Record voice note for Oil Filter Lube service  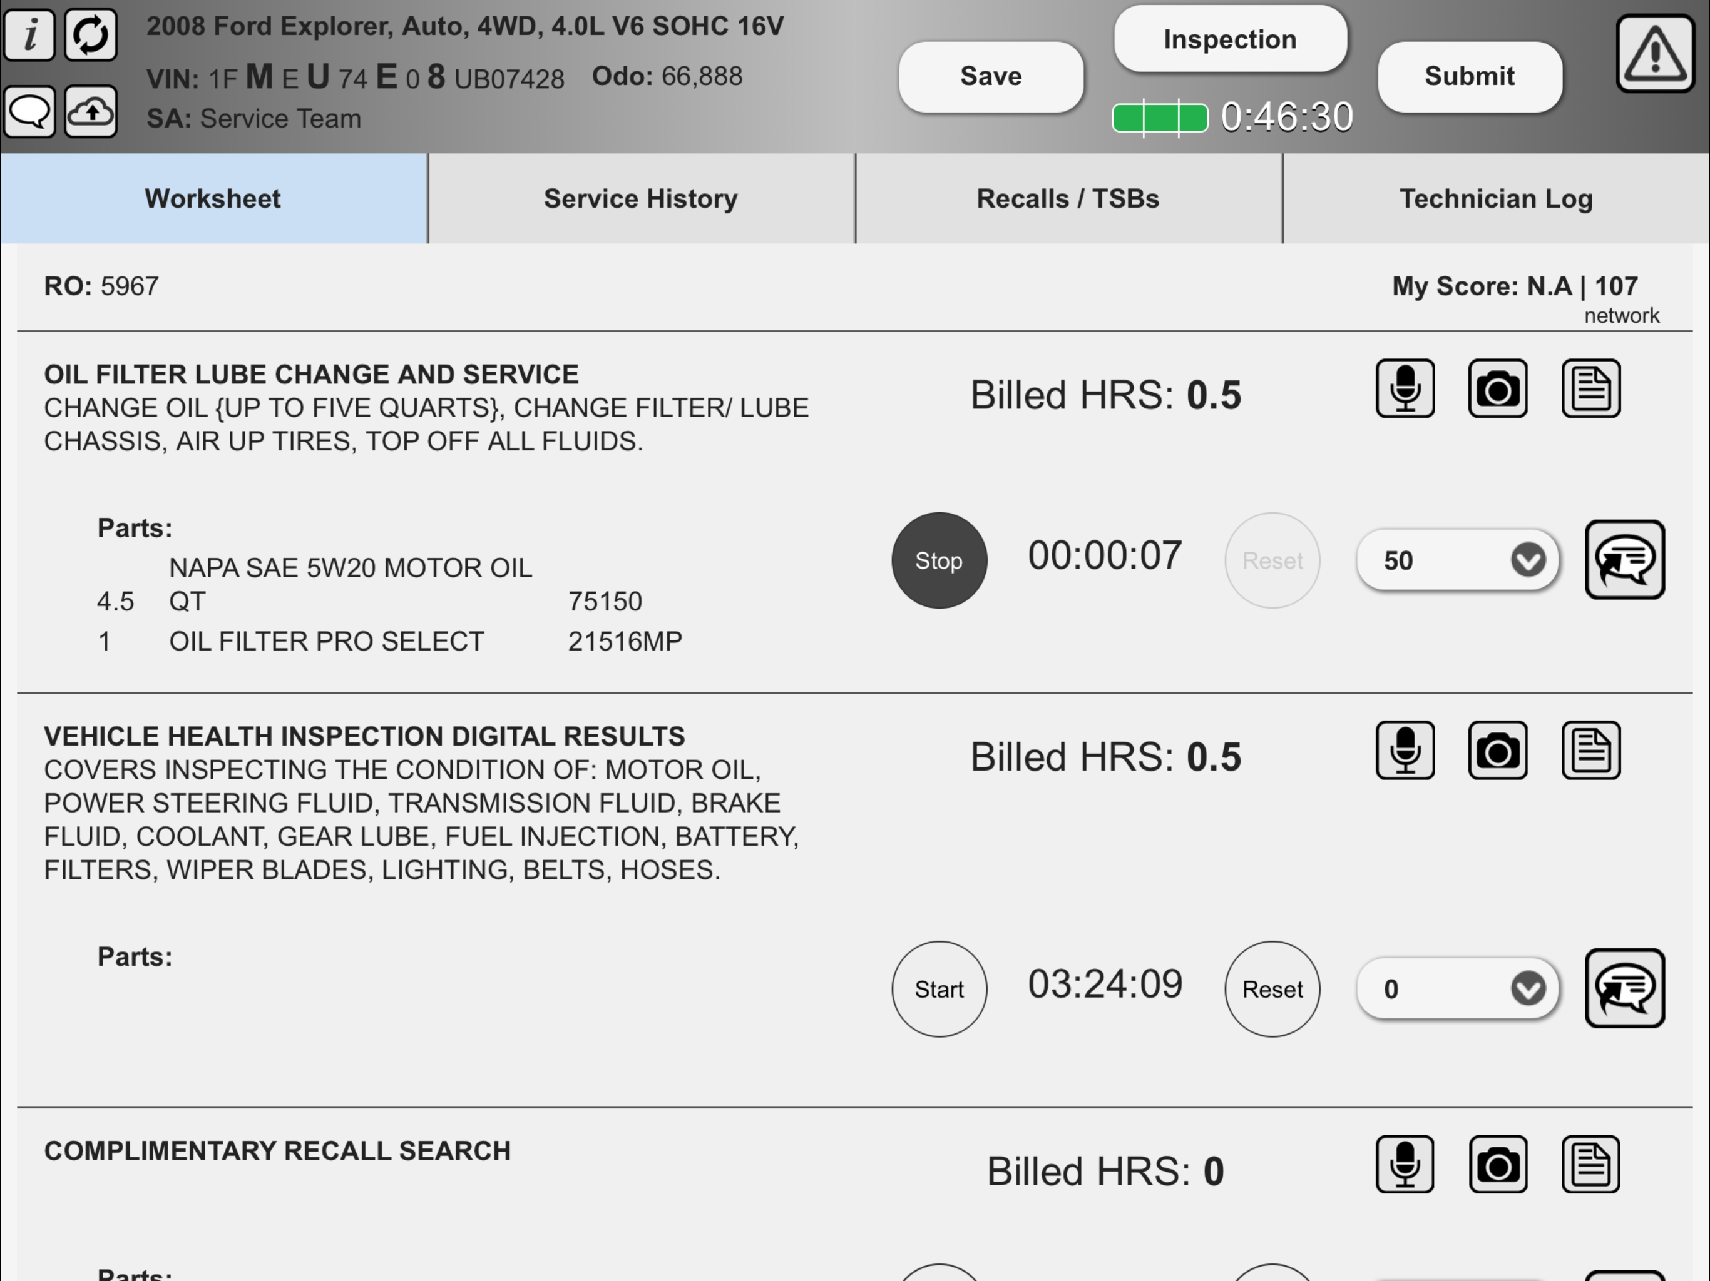[x=1405, y=388]
